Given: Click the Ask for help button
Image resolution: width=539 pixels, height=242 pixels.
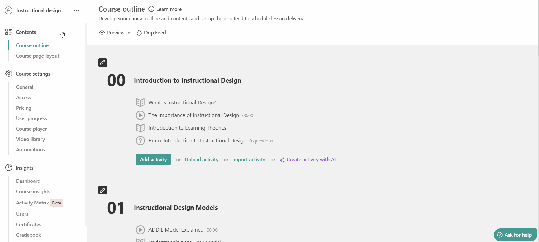Looking at the screenshot, I should (x=515, y=235).
